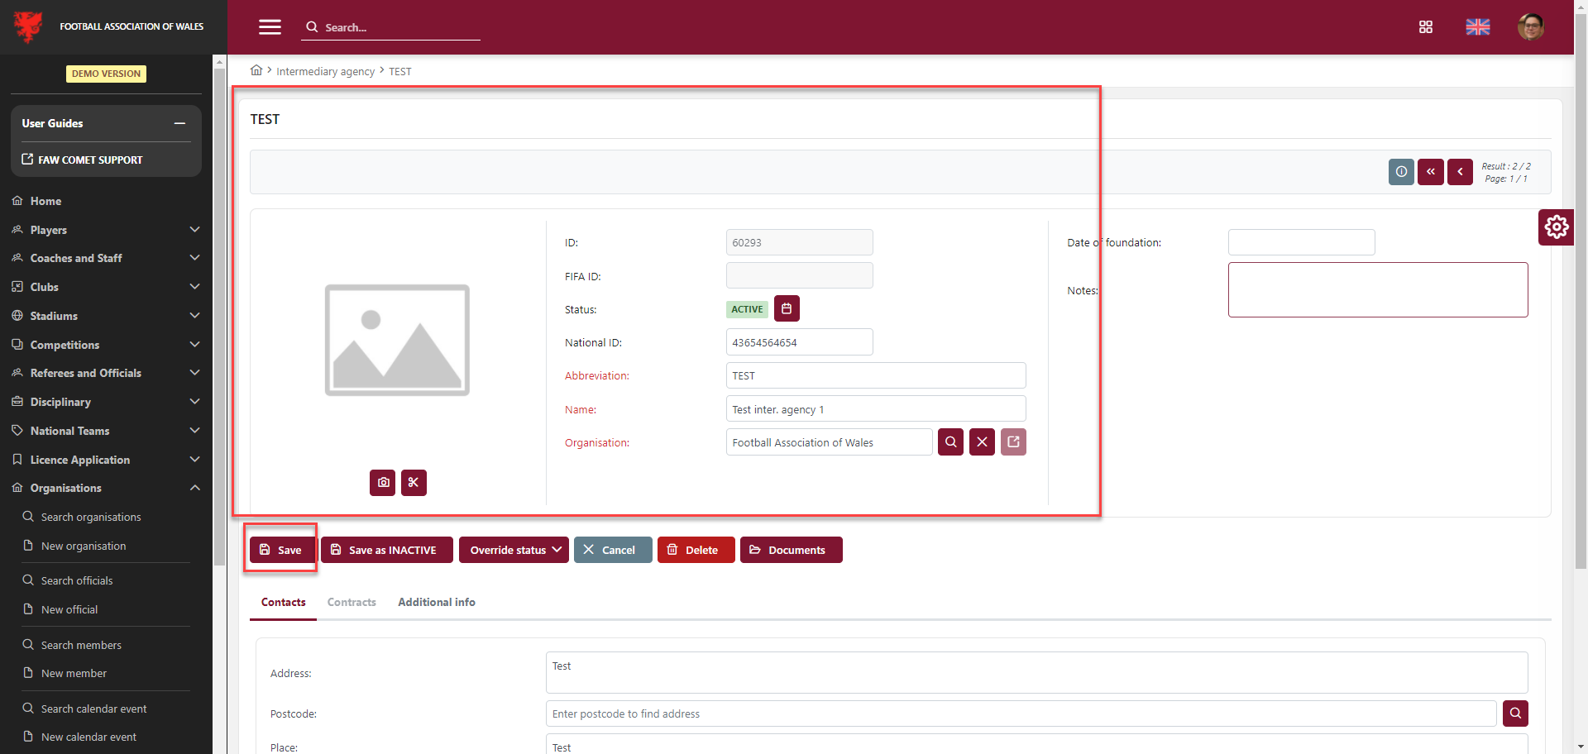The width and height of the screenshot is (1588, 754).
Task: Collapse the User Guides panel
Action: (x=179, y=123)
